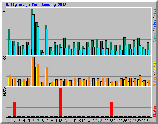Click the orange visits bar for day 18

[89, 81]
